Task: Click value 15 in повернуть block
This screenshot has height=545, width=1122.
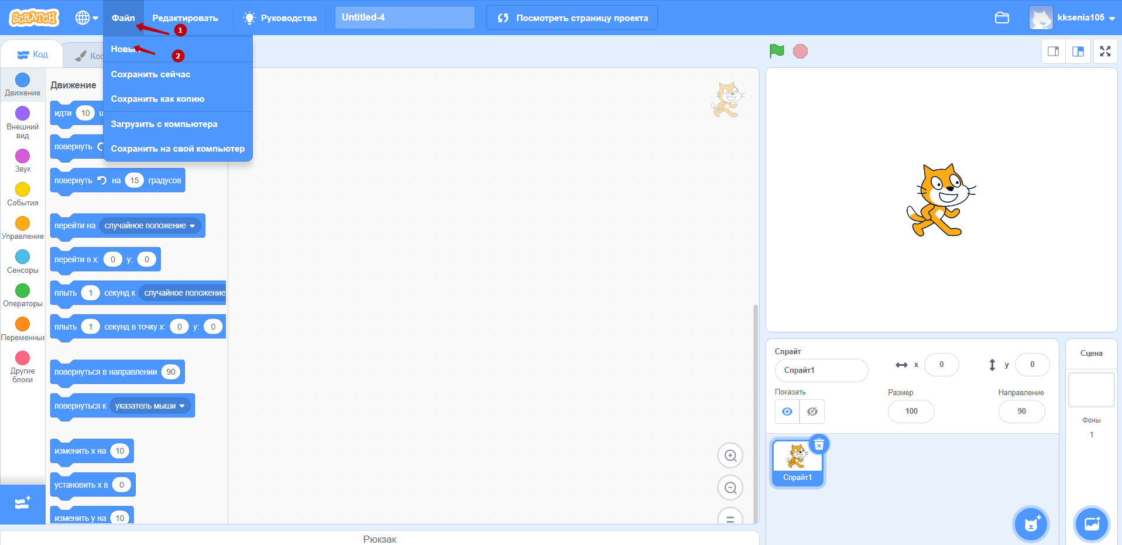Action: (135, 180)
